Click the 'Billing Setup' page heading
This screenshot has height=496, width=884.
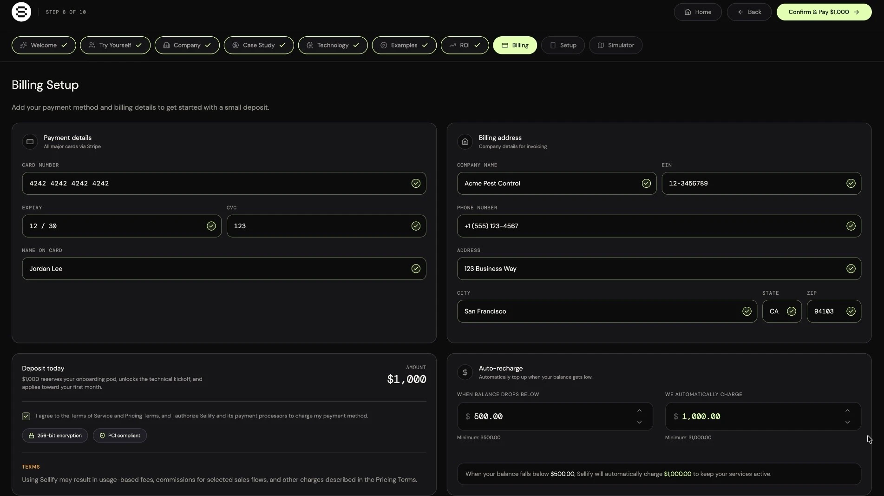[x=45, y=85]
